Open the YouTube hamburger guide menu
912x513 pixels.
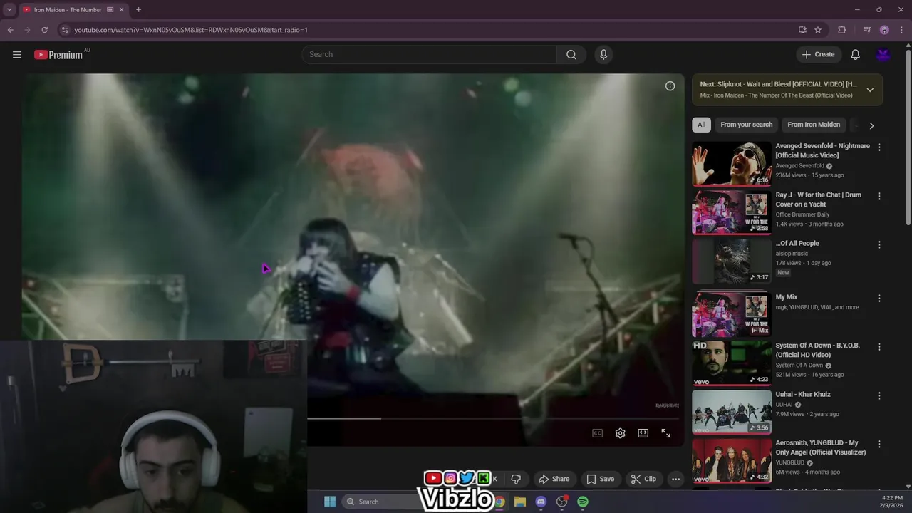(17, 54)
